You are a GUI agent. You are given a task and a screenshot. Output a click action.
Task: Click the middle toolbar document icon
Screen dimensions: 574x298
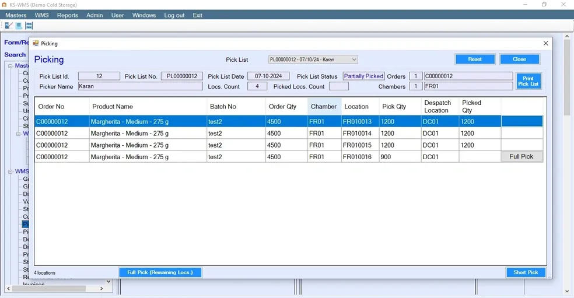pos(19,26)
